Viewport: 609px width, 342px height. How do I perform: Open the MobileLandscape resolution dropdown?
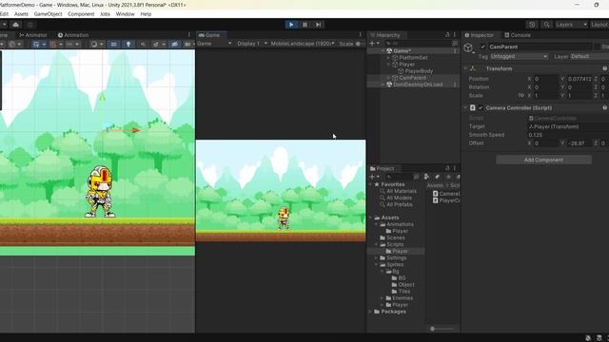[303, 44]
